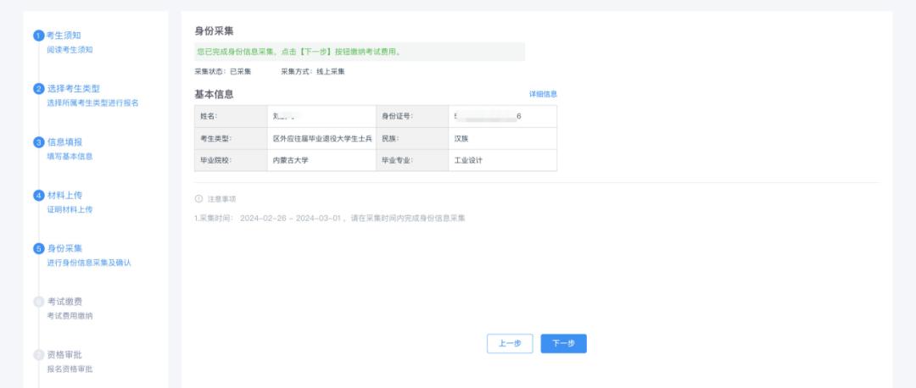Click the green completion notice banner

click(360, 52)
